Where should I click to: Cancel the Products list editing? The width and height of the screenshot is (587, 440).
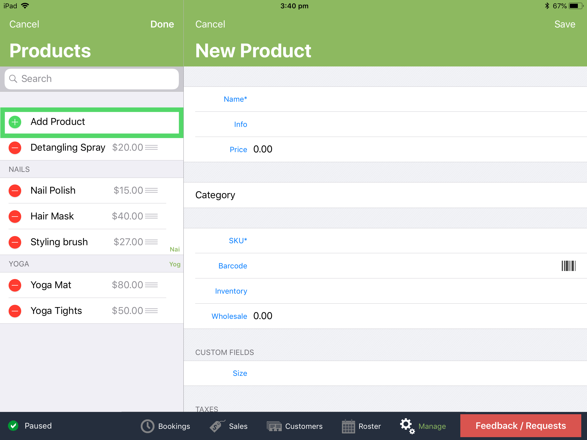tap(24, 24)
